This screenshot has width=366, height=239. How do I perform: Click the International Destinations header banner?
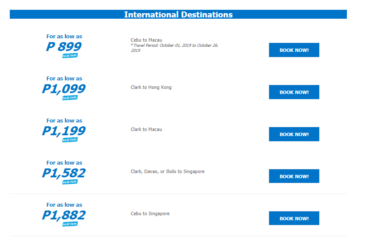tap(179, 14)
